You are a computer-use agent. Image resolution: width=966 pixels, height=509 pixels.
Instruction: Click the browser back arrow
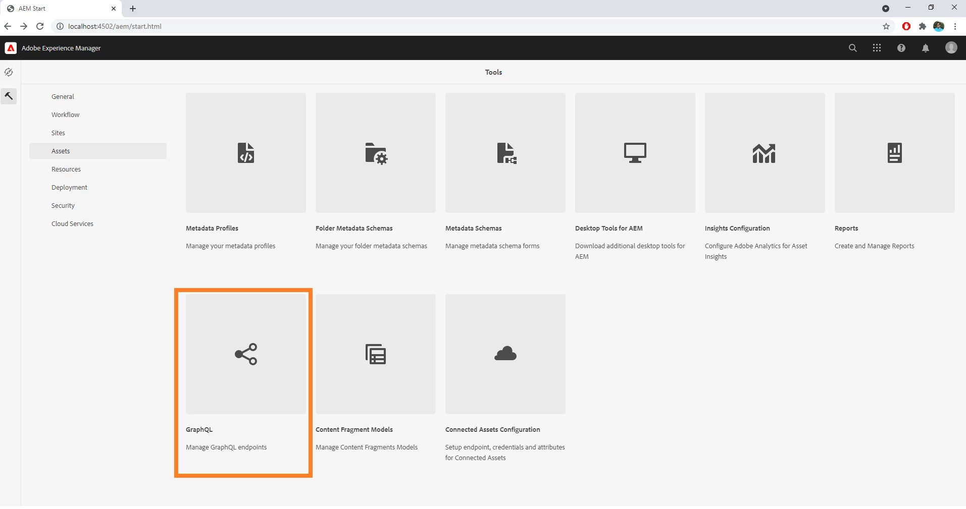(7, 26)
